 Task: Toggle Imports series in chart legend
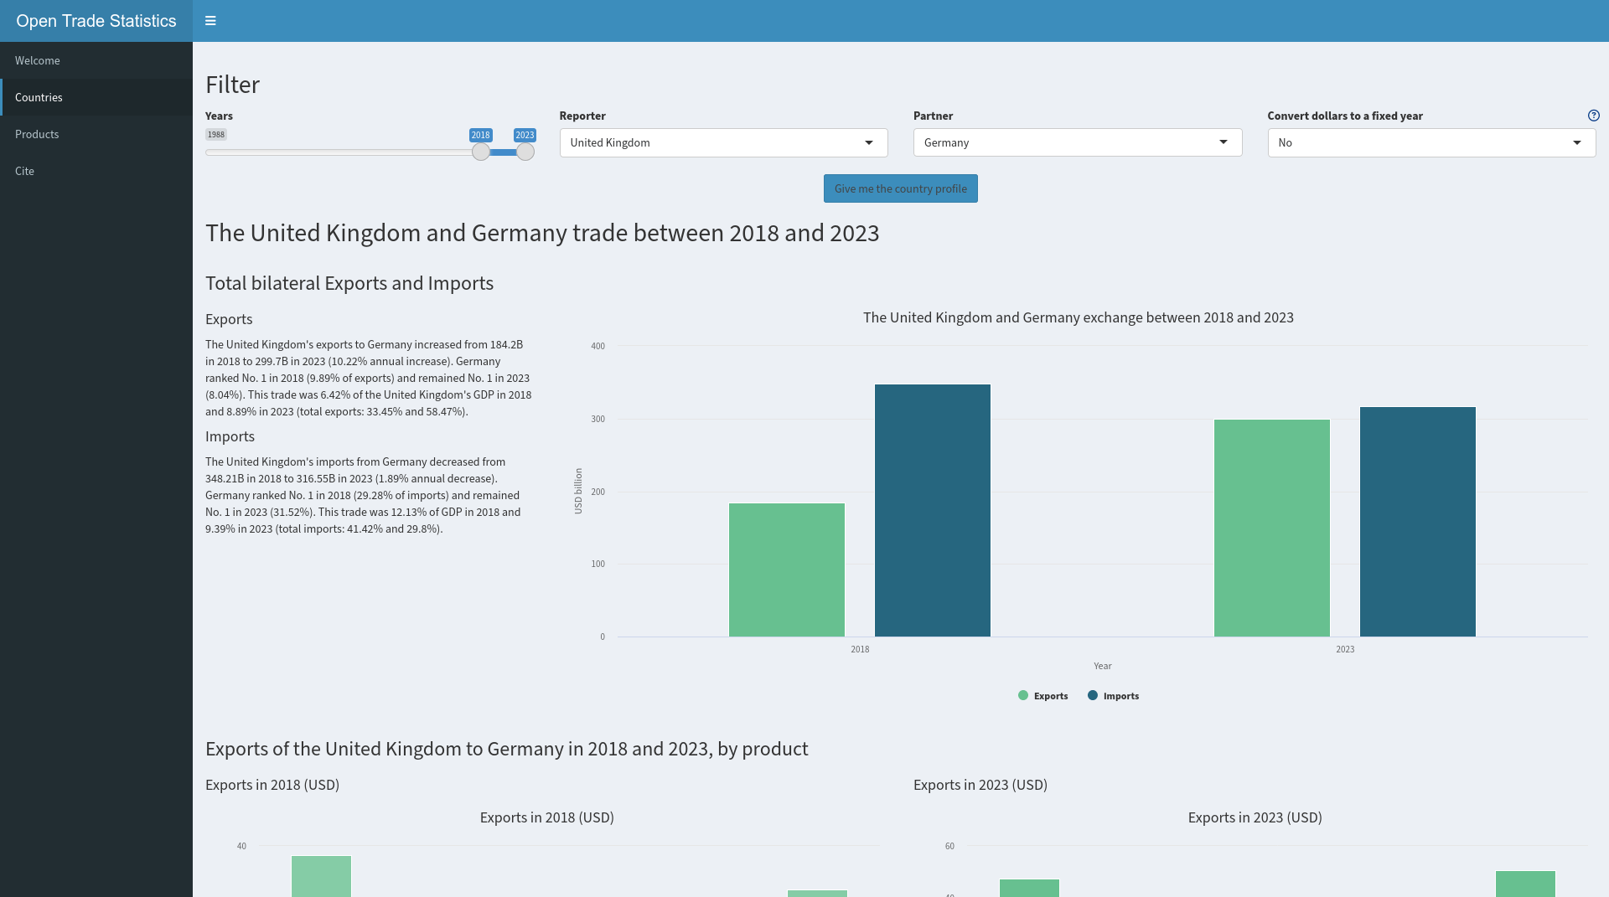pyautogui.click(x=1113, y=696)
